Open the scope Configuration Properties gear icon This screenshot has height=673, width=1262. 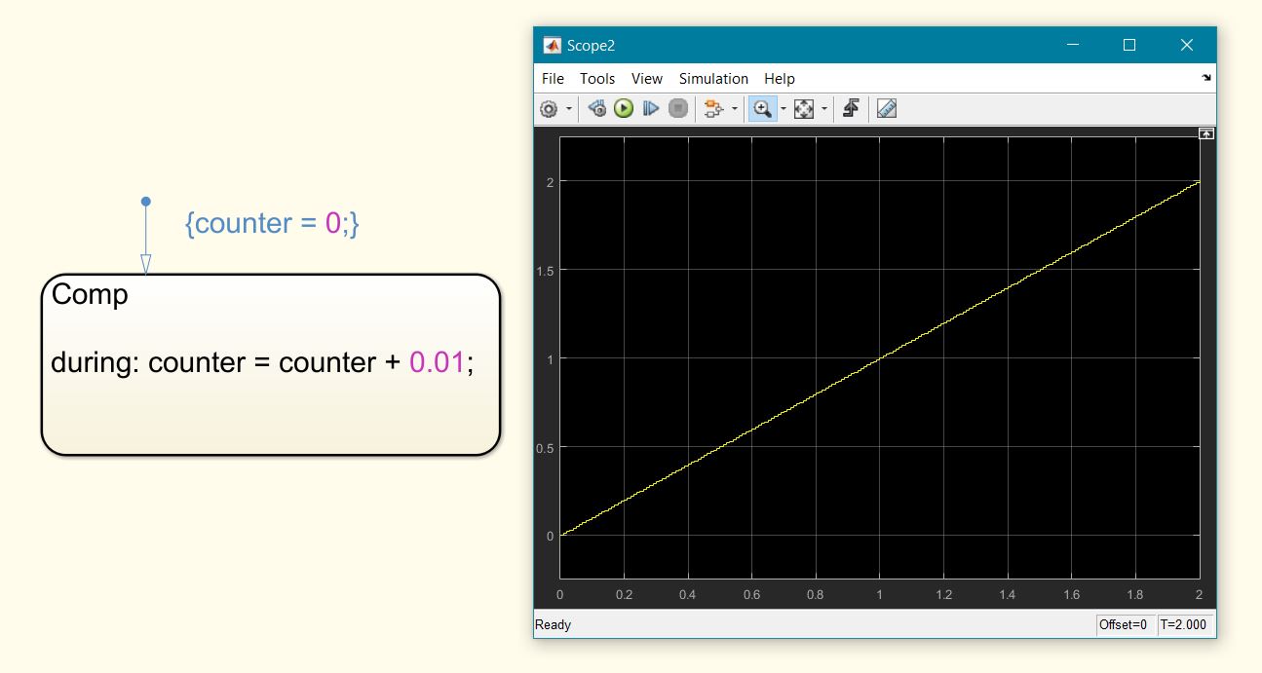click(x=549, y=109)
